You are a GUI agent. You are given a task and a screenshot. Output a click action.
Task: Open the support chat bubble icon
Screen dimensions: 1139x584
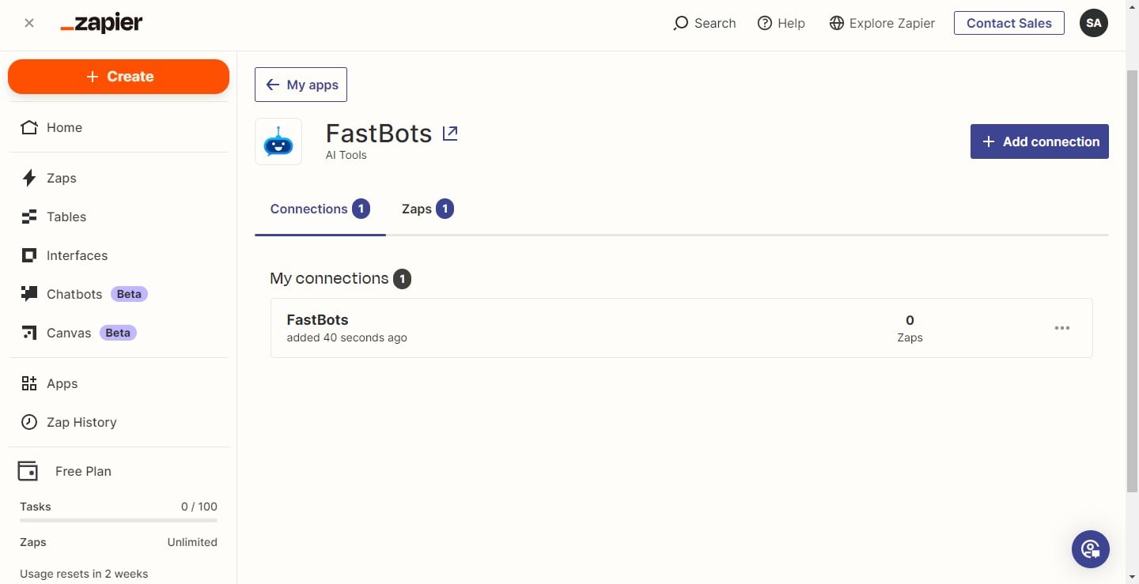(1090, 548)
